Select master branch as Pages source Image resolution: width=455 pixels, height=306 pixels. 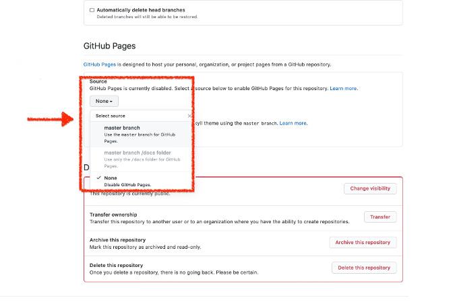click(x=121, y=128)
